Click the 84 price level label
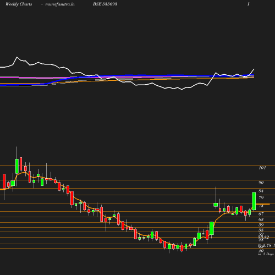 261,191
